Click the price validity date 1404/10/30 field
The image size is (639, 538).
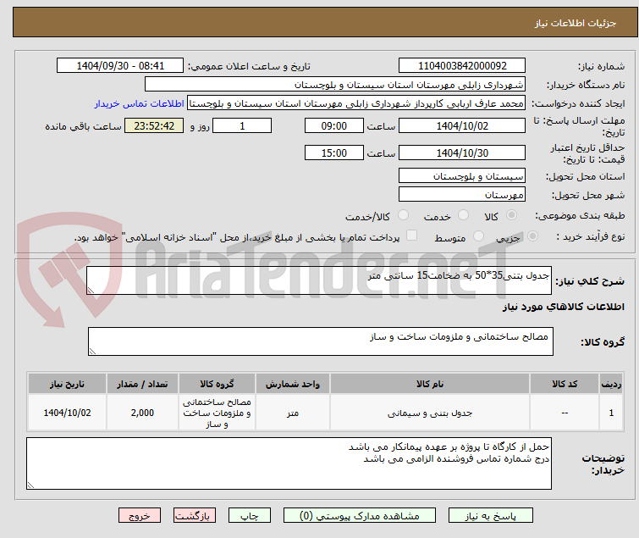[462, 153]
